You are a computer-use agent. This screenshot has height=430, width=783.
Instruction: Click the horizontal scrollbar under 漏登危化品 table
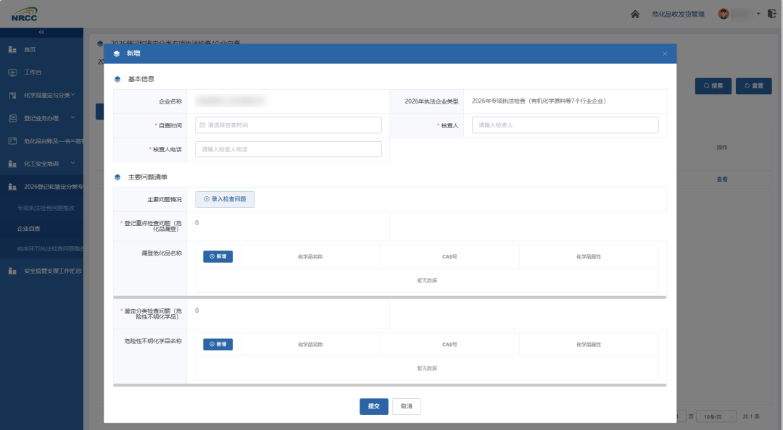[389, 298]
